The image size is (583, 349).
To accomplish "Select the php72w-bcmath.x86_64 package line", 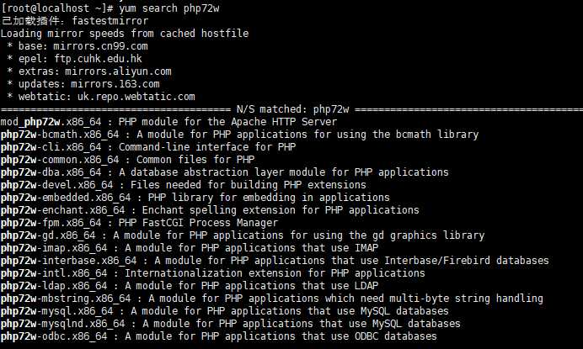I will coord(239,135).
